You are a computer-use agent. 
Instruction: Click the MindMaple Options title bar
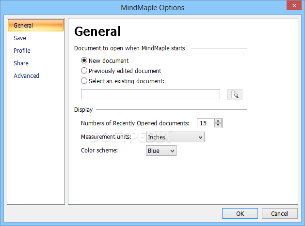pyautogui.click(x=152, y=8)
